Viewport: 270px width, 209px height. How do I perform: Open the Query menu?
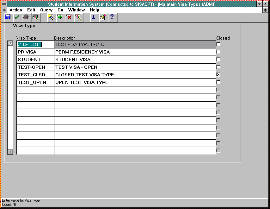[x=46, y=10]
